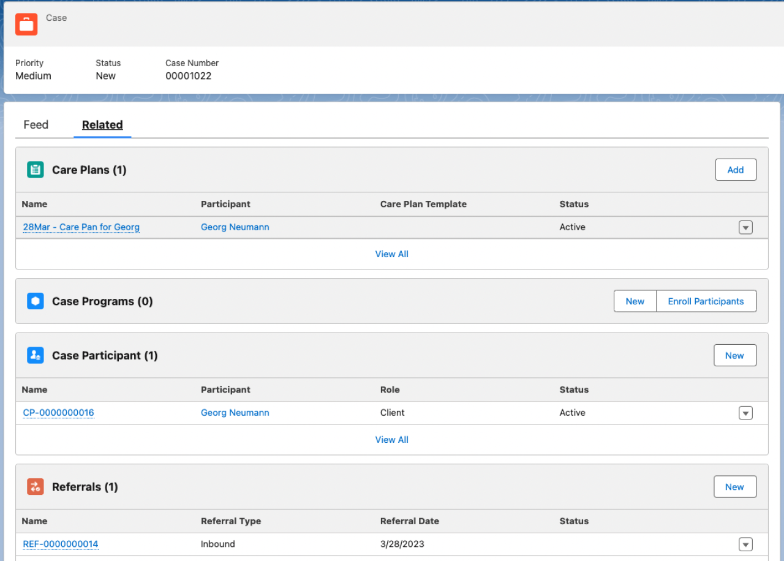This screenshot has height=561, width=784.
Task: Click the Status header in Care Plans
Action: pos(574,204)
